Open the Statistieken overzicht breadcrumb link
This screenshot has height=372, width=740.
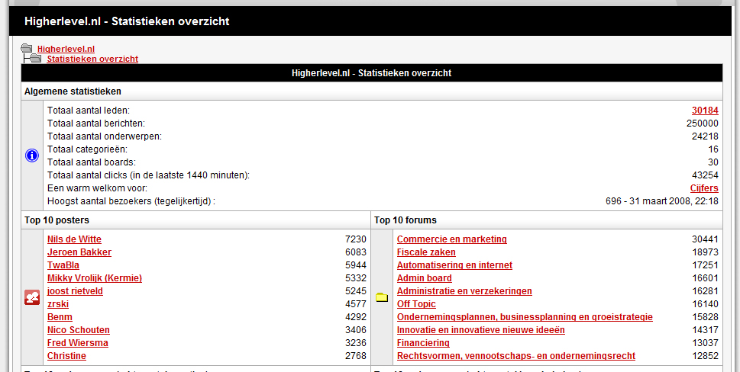click(92, 59)
